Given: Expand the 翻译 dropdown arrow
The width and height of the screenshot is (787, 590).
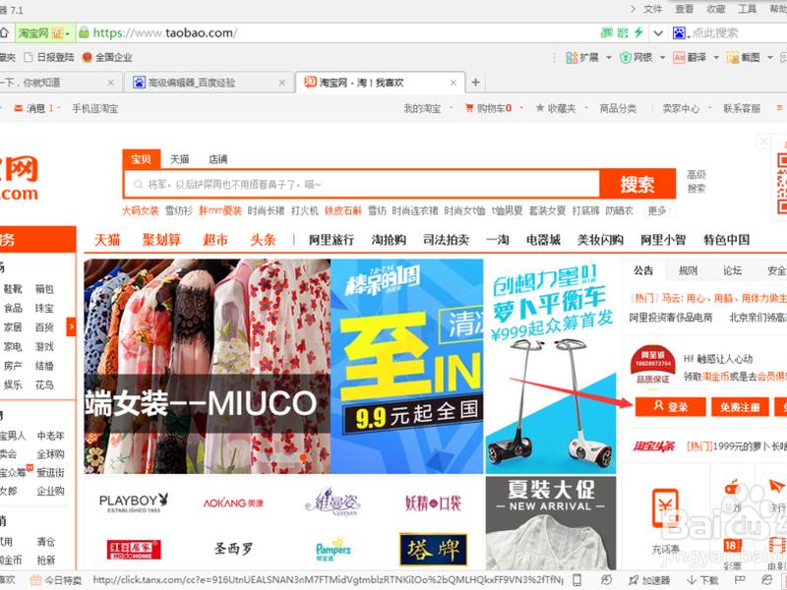Looking at the screenshot, I should pos(716,58).
